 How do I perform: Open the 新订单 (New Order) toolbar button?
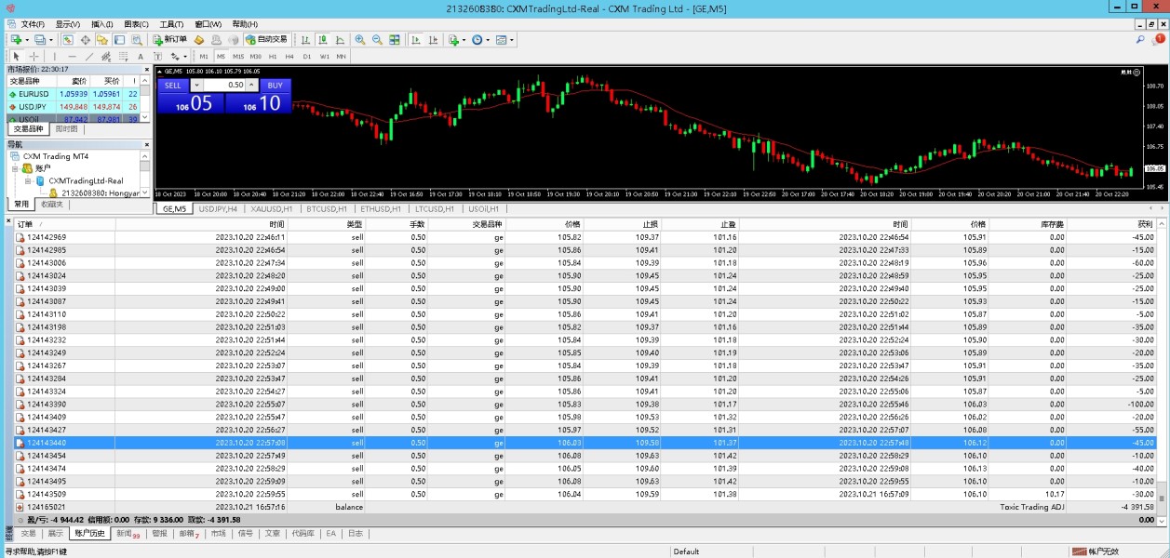point(170,40)
